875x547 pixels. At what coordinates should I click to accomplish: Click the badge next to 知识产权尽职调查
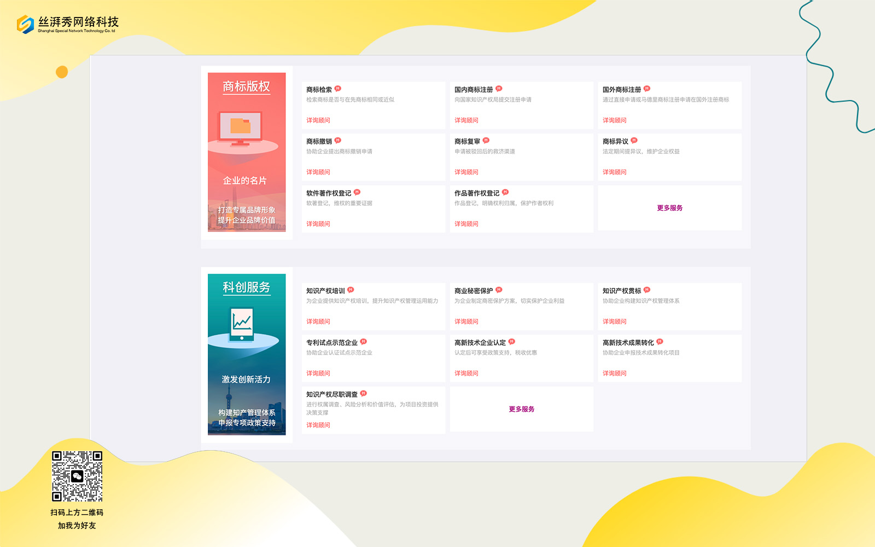[x=364, y=393]
